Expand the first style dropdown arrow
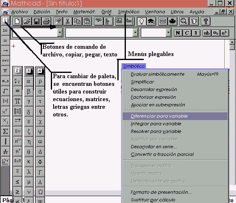The image size is (236, 203). click(x=60, y=33)
